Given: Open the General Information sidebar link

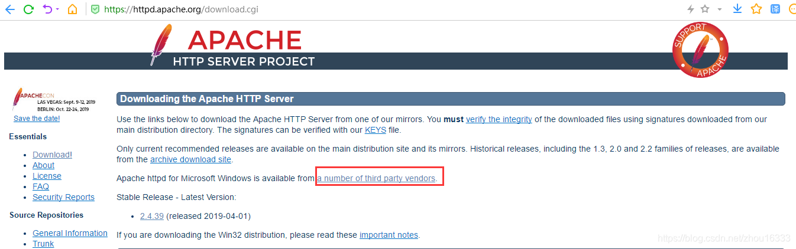Looking at the screenshot, I should (70, 233).
